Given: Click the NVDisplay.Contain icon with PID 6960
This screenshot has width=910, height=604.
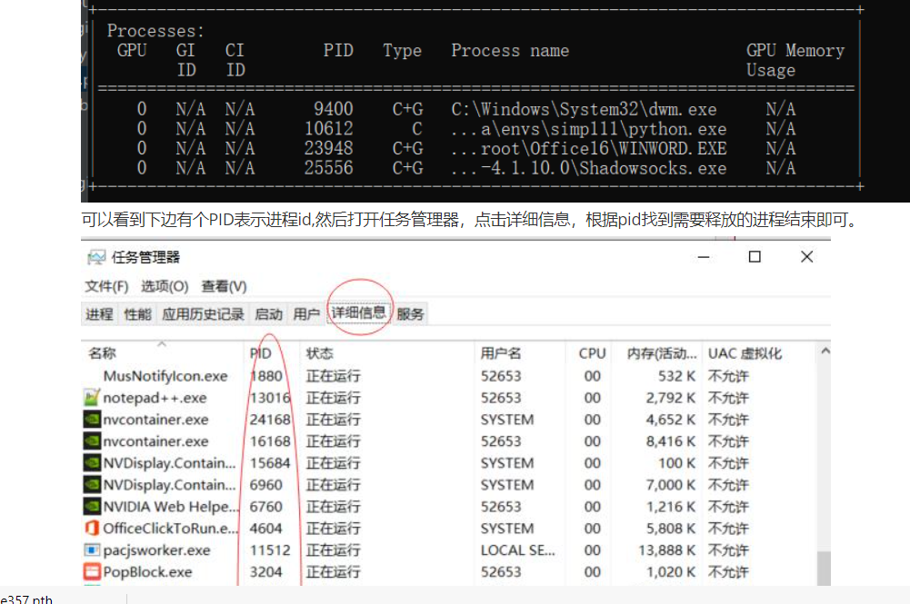Looking at the screenshot, I should tap(92, 485).
